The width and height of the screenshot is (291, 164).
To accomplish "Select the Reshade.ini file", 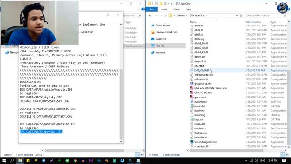I will tap(201, 133).
